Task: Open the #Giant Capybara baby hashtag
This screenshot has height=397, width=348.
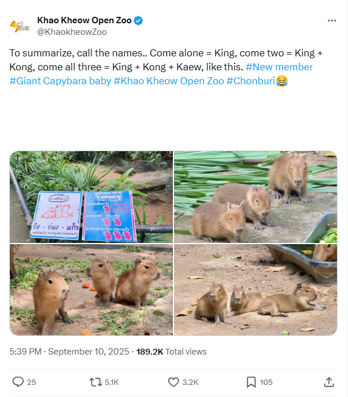Action: 60,81
